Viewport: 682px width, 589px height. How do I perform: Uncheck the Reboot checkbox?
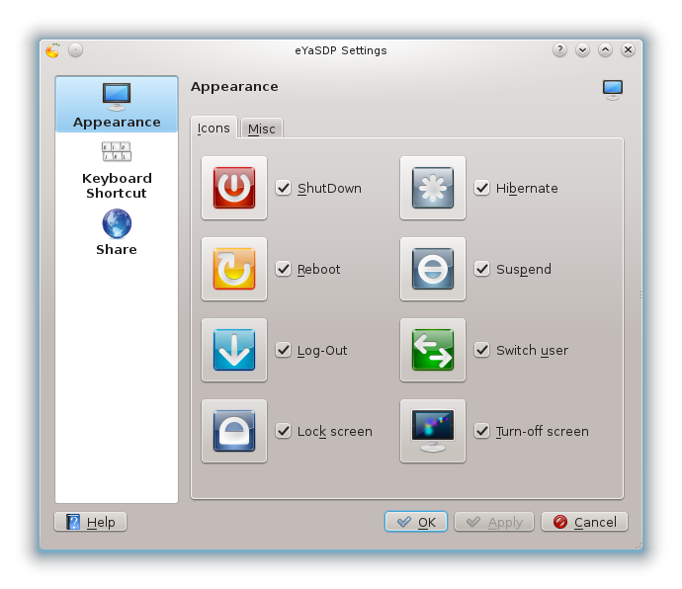(x=284, y=269)
